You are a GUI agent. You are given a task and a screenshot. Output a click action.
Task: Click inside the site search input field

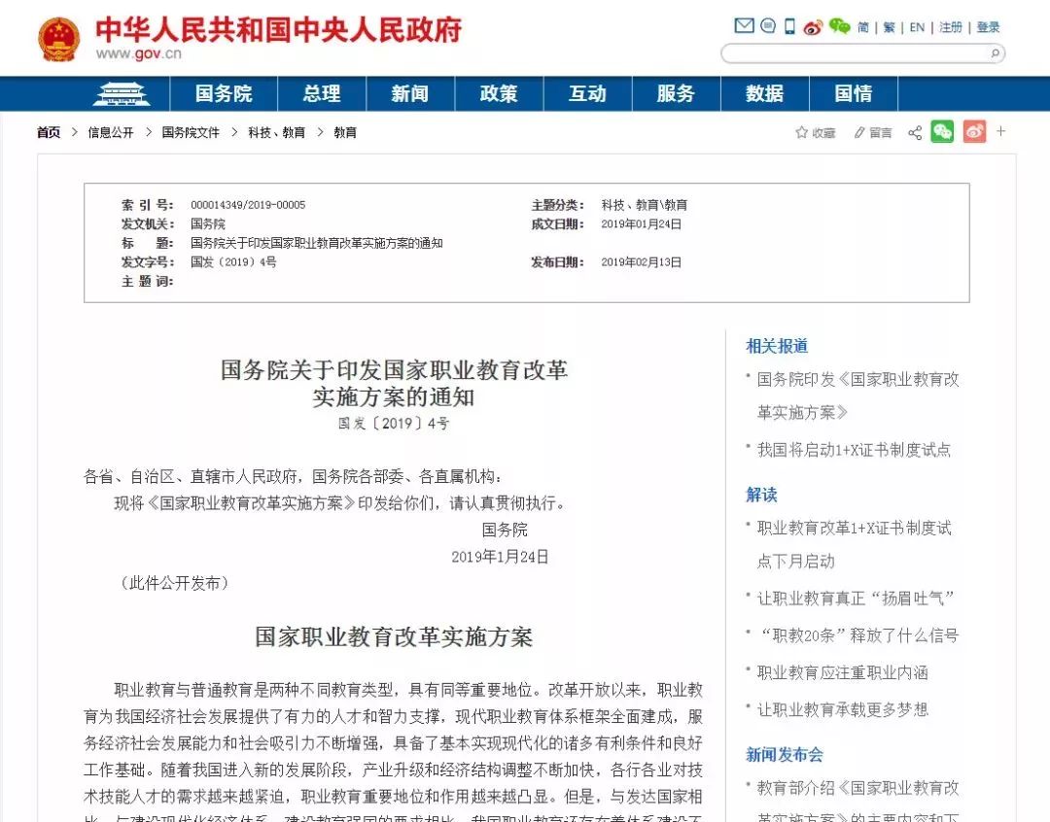point(854,53)
